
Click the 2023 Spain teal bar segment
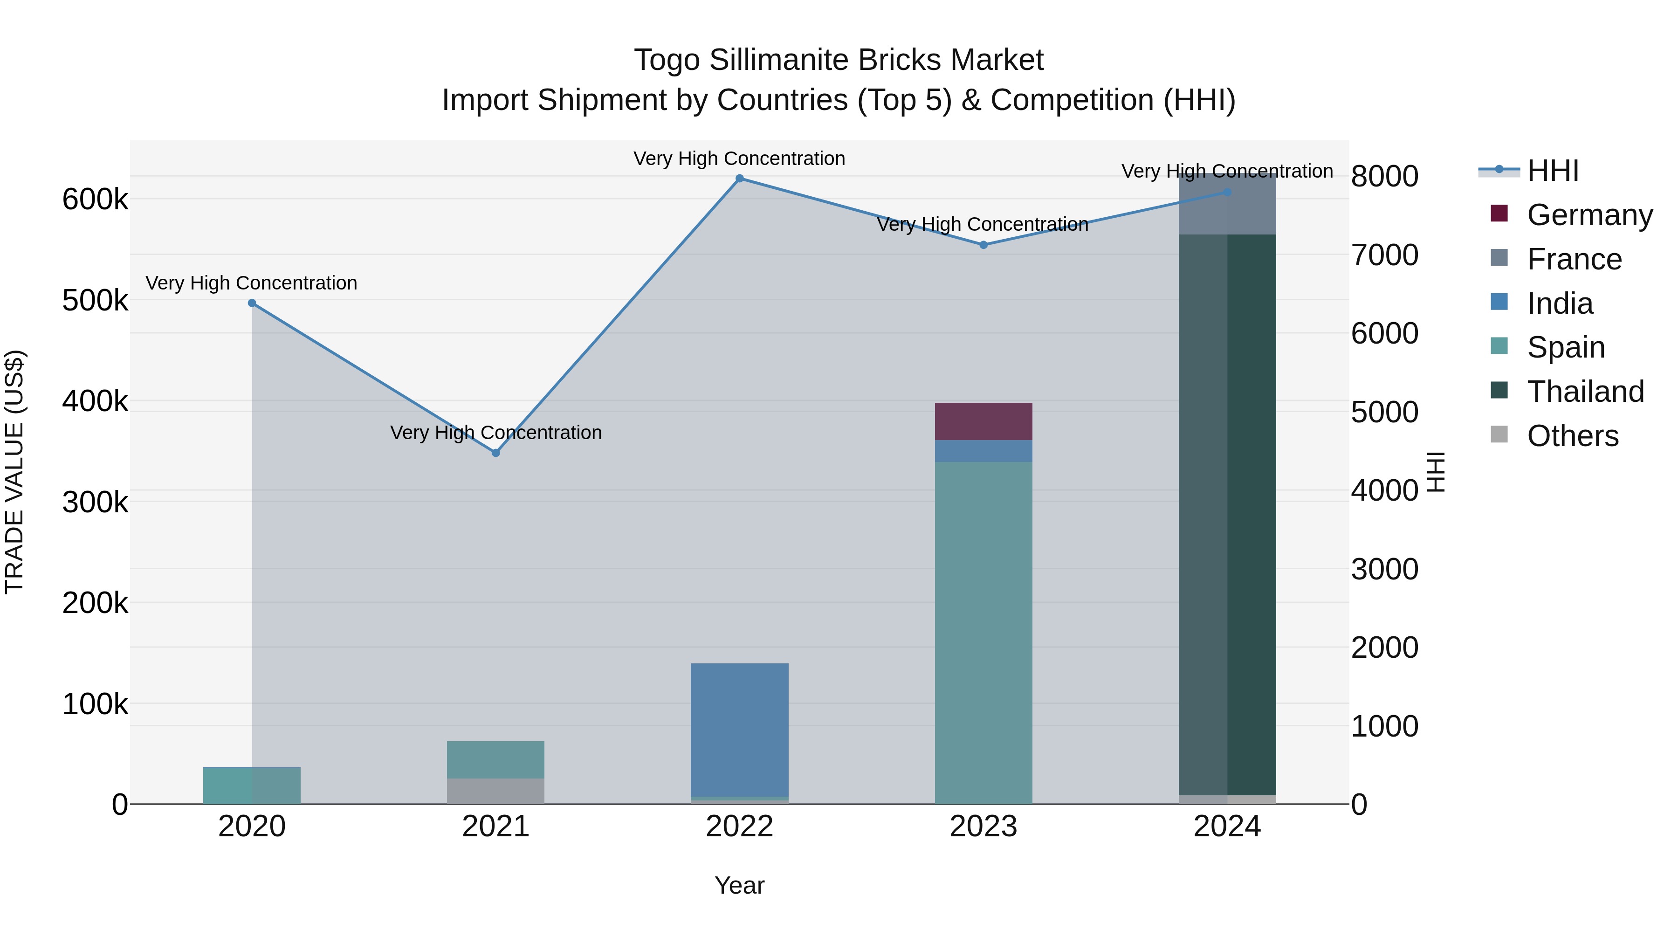(x=983, y=633)
